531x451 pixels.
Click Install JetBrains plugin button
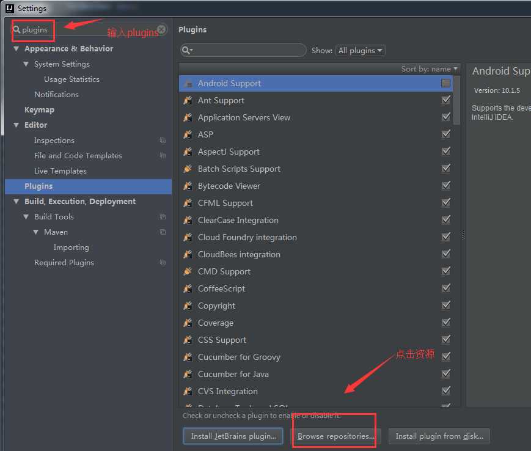coord(233,436)
